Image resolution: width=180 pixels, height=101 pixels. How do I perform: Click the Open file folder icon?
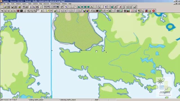(5, 7)
